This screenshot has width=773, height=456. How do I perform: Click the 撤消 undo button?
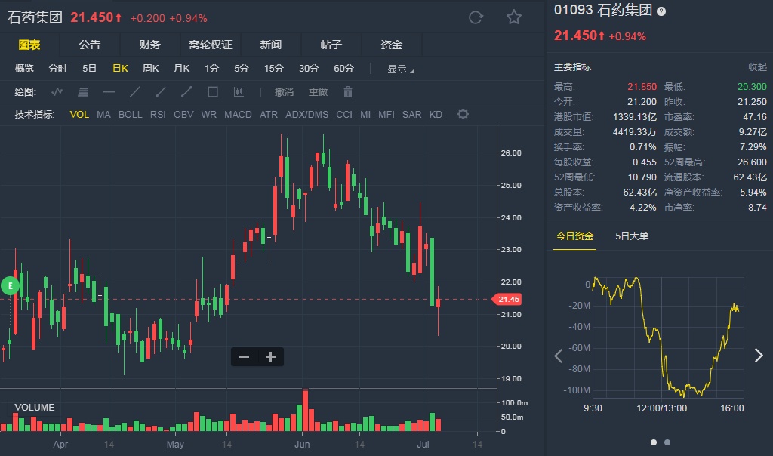pos(284,92)
